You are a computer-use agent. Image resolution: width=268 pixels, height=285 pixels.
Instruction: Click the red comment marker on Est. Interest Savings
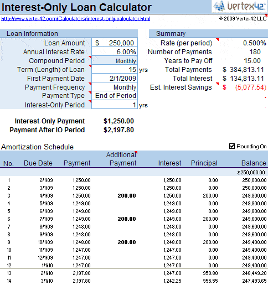pyautogui.click(x=217, y=84)
